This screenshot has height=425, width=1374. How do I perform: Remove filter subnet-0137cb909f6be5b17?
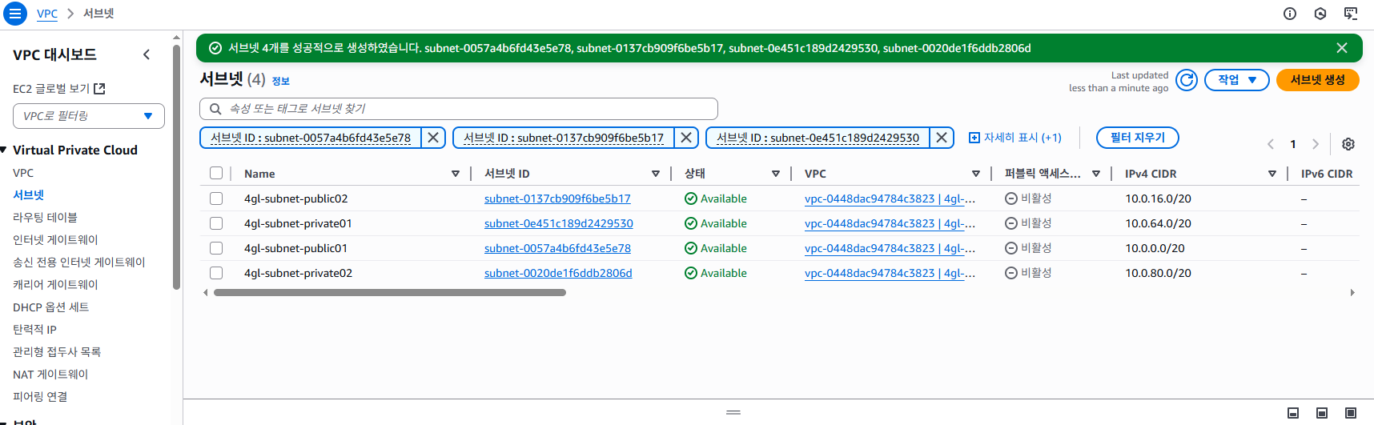click(x=685, y=138)
